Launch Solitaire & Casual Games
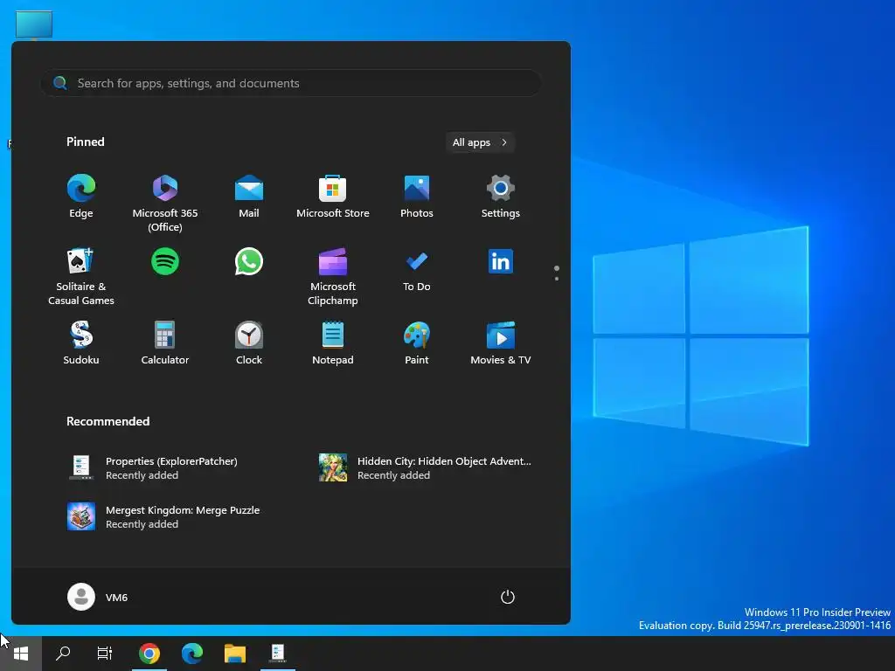Viewport: 895px width, 671px height. pyautogui.click(x=81, y=277)
